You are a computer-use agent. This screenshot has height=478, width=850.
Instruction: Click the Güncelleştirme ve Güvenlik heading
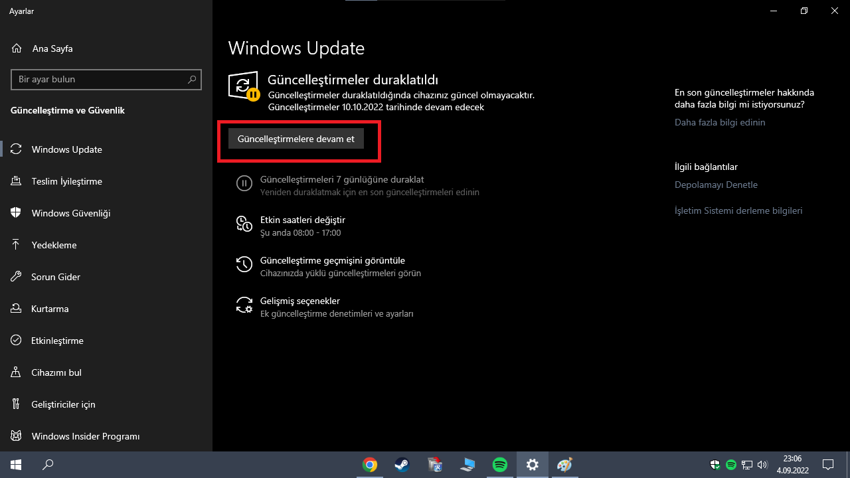68,110
